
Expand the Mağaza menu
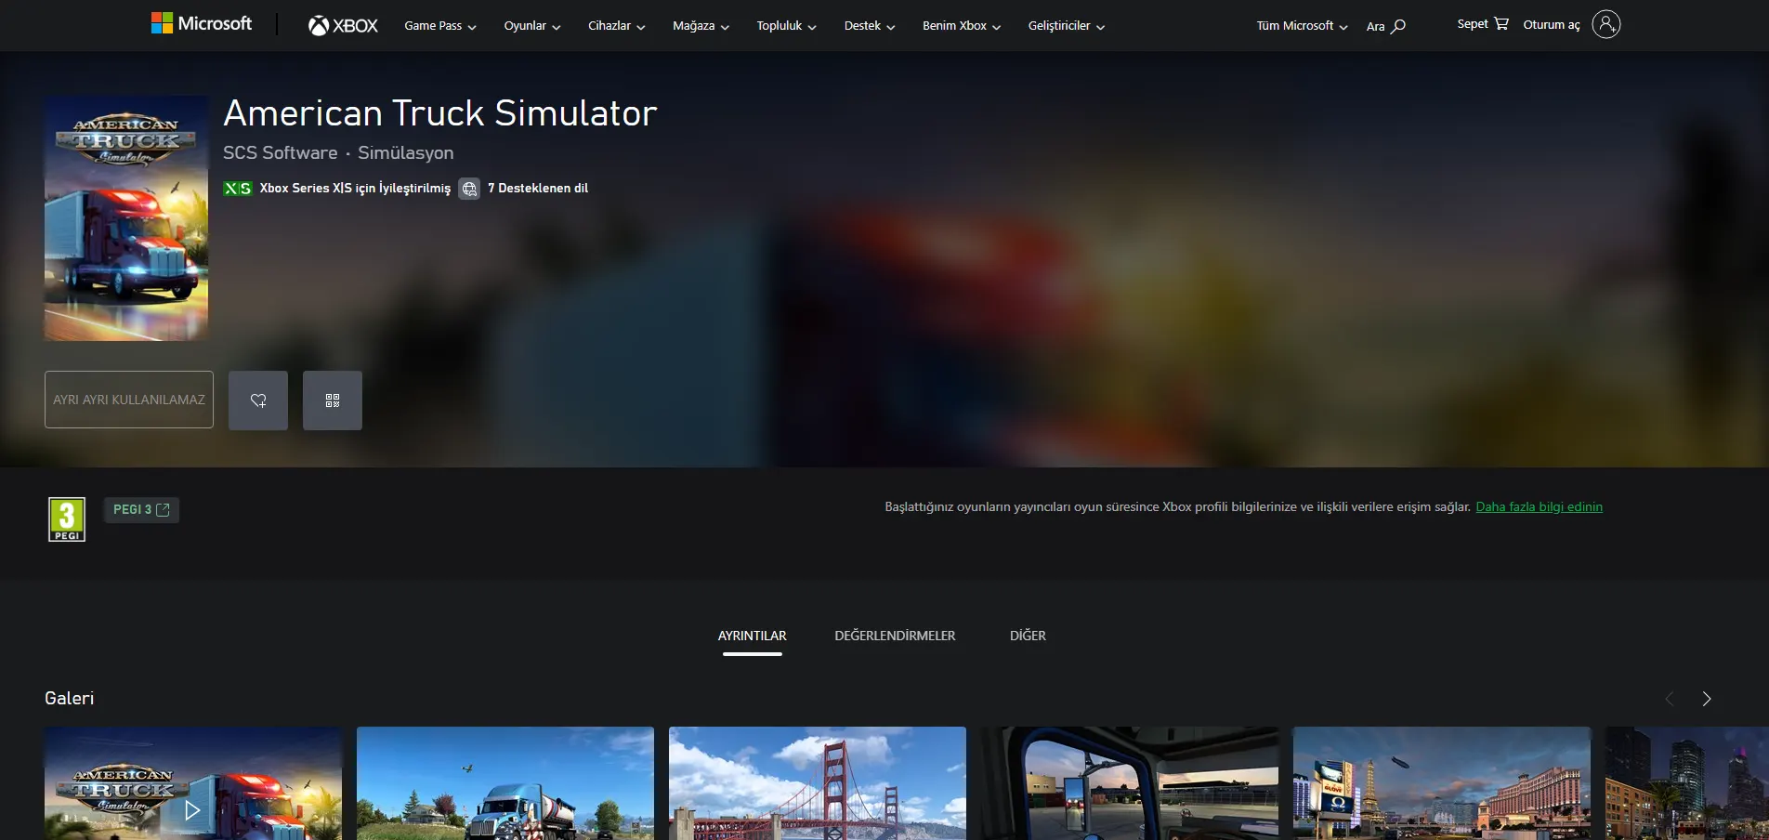[x=701, y=26]
